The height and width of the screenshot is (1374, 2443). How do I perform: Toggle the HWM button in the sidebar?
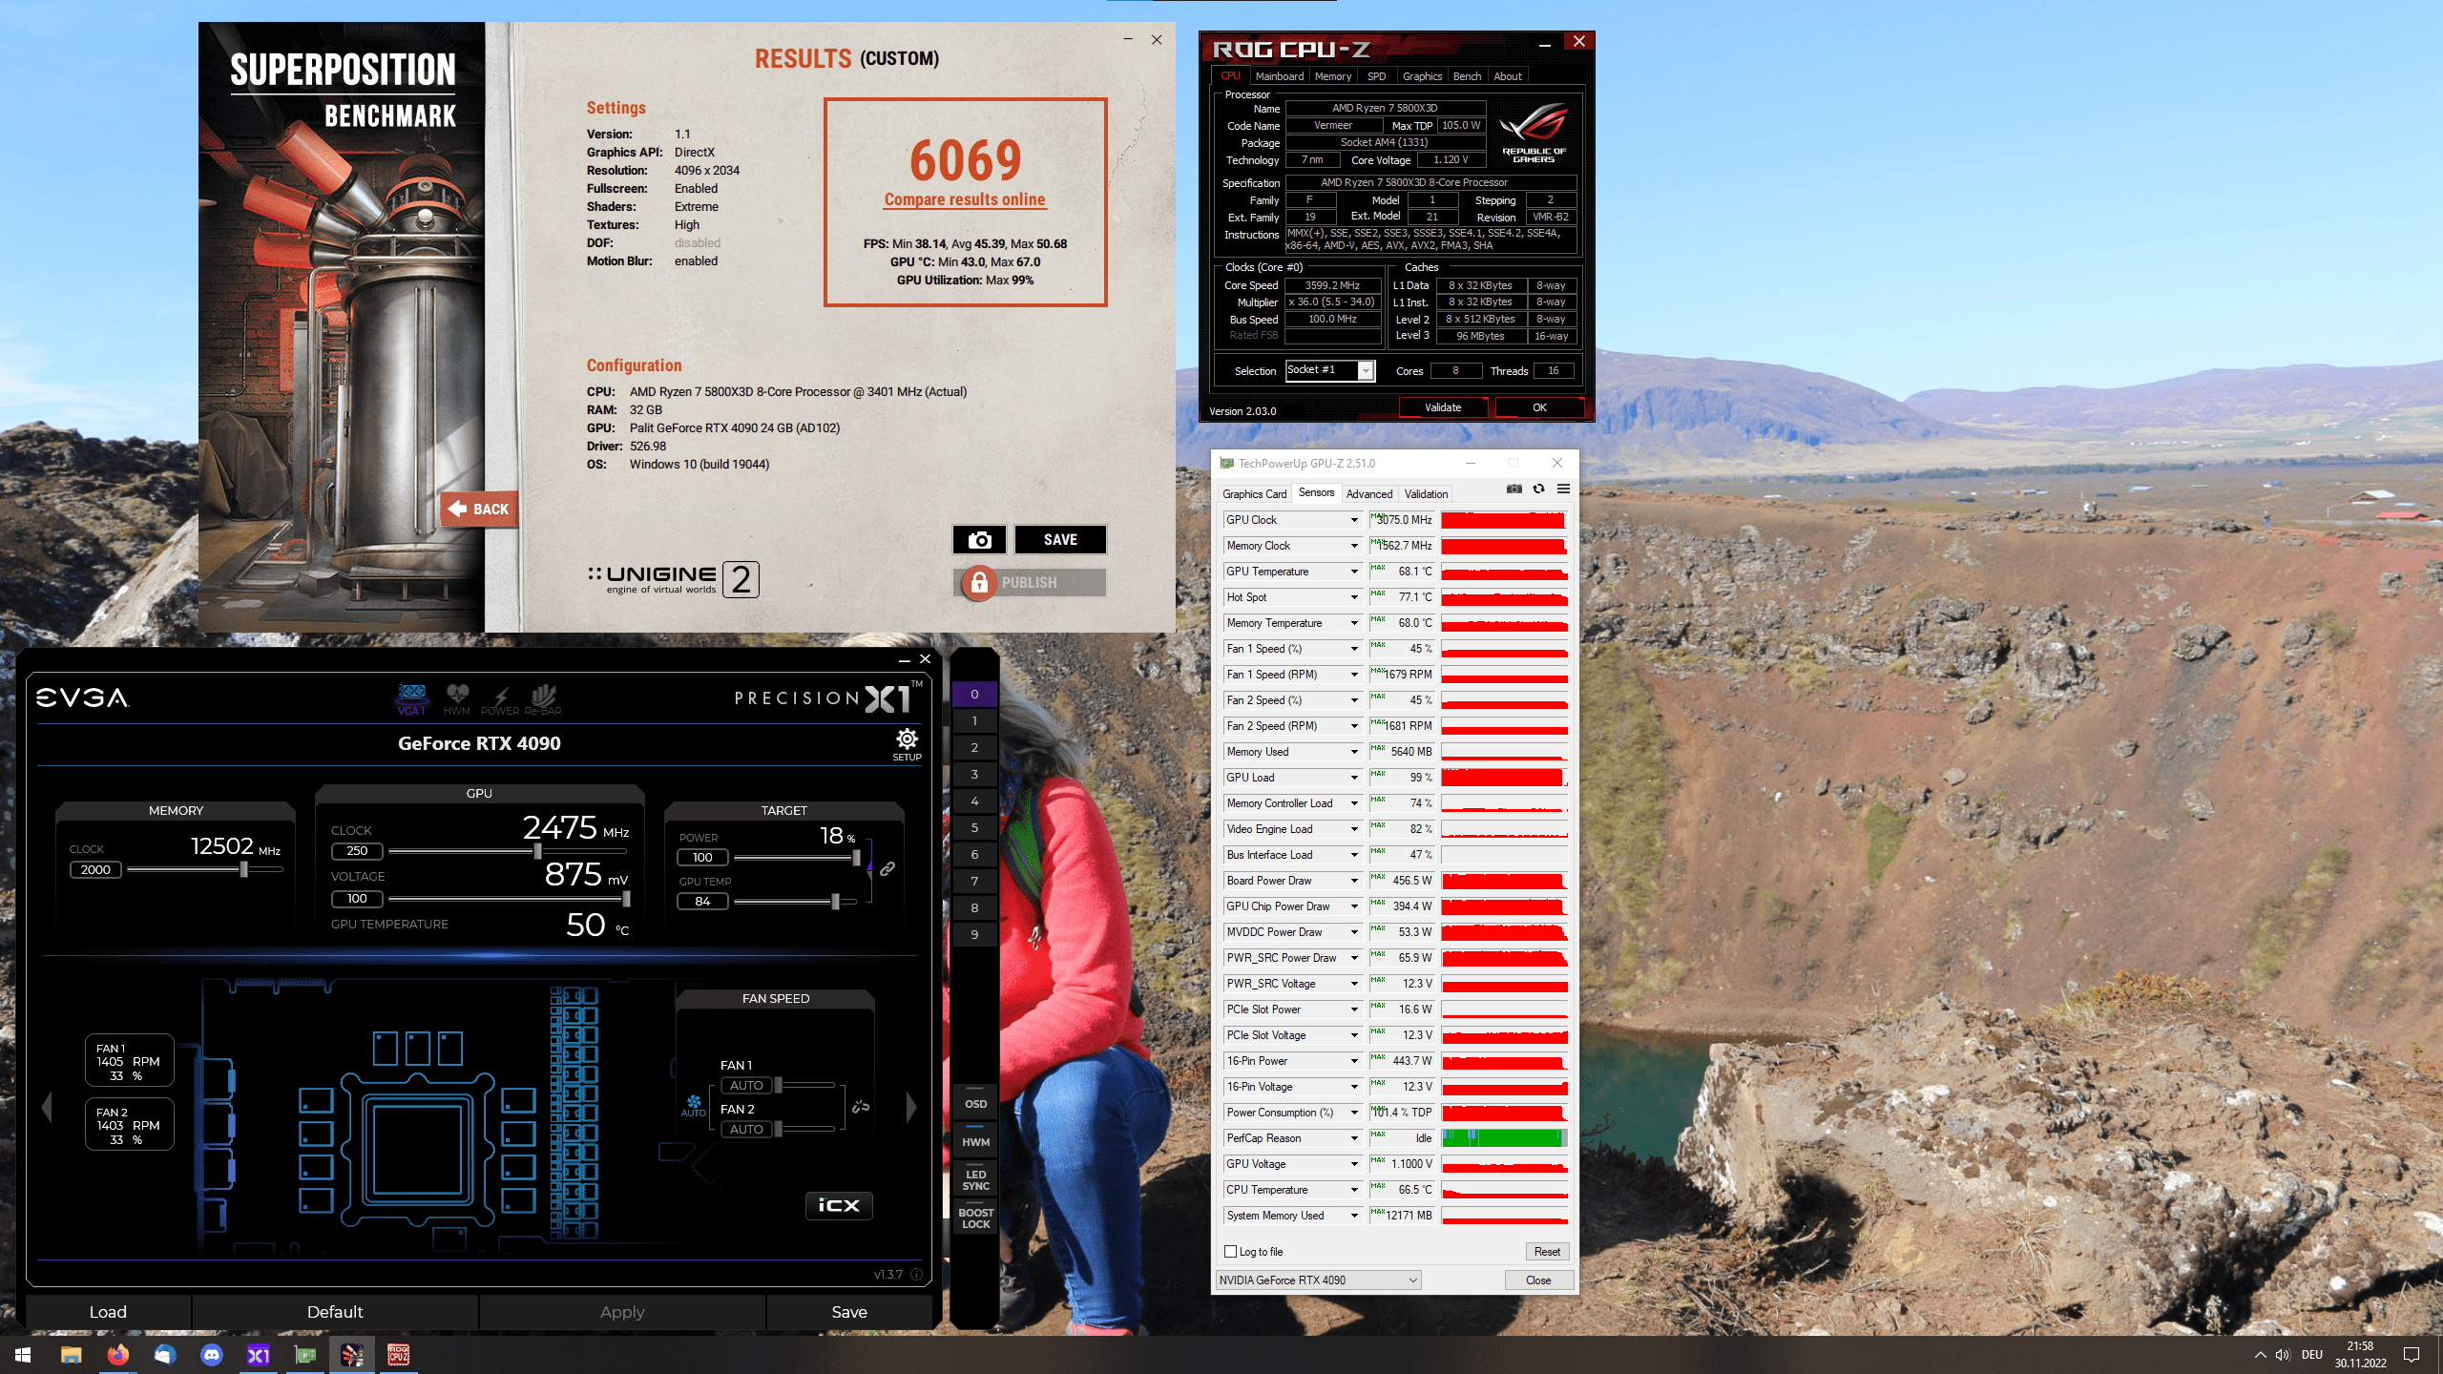coord(975,1142)
